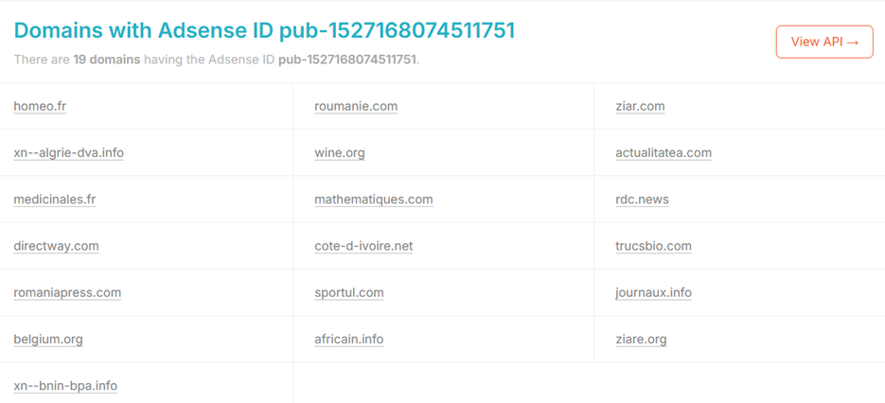Select the mathematiques.com domain link

coord(374,200)
